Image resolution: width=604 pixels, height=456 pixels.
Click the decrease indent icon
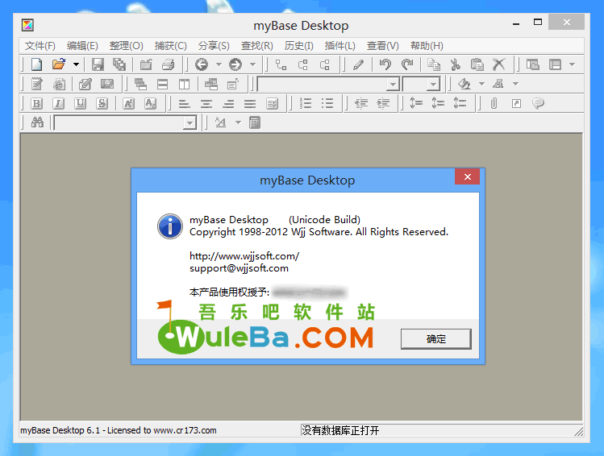coord(361,103)
